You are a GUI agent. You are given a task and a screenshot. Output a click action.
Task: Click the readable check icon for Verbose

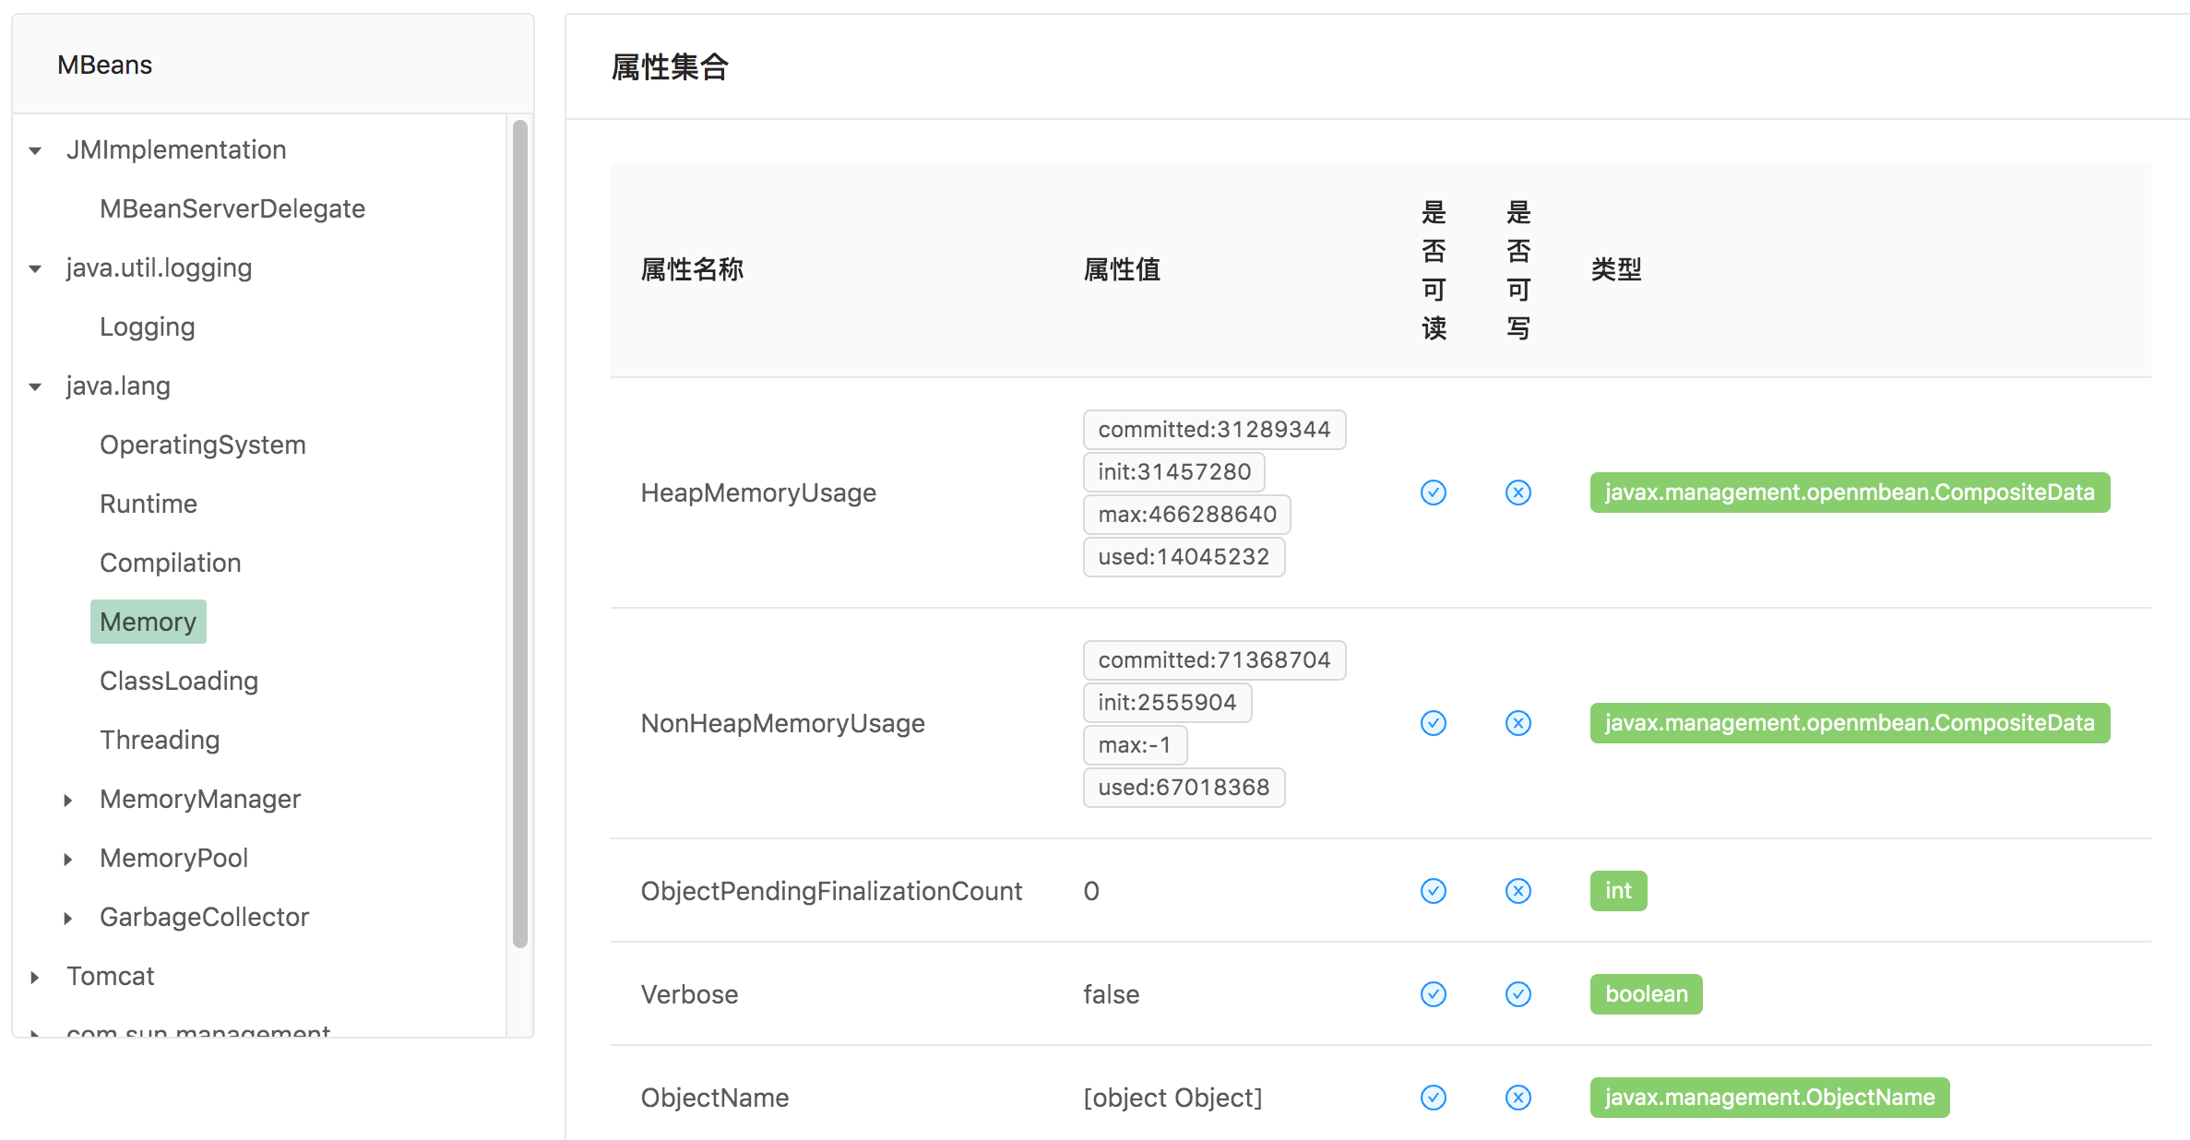[x=1433, y=994]
